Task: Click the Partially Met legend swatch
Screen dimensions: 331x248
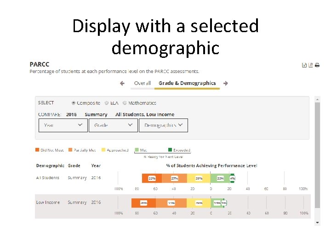Action: click(x=70, y=150)
